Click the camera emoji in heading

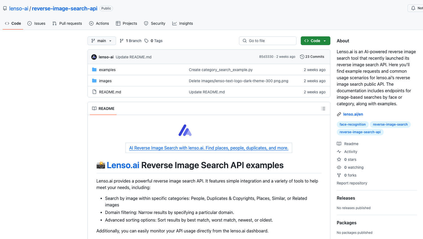pos(101,165)
